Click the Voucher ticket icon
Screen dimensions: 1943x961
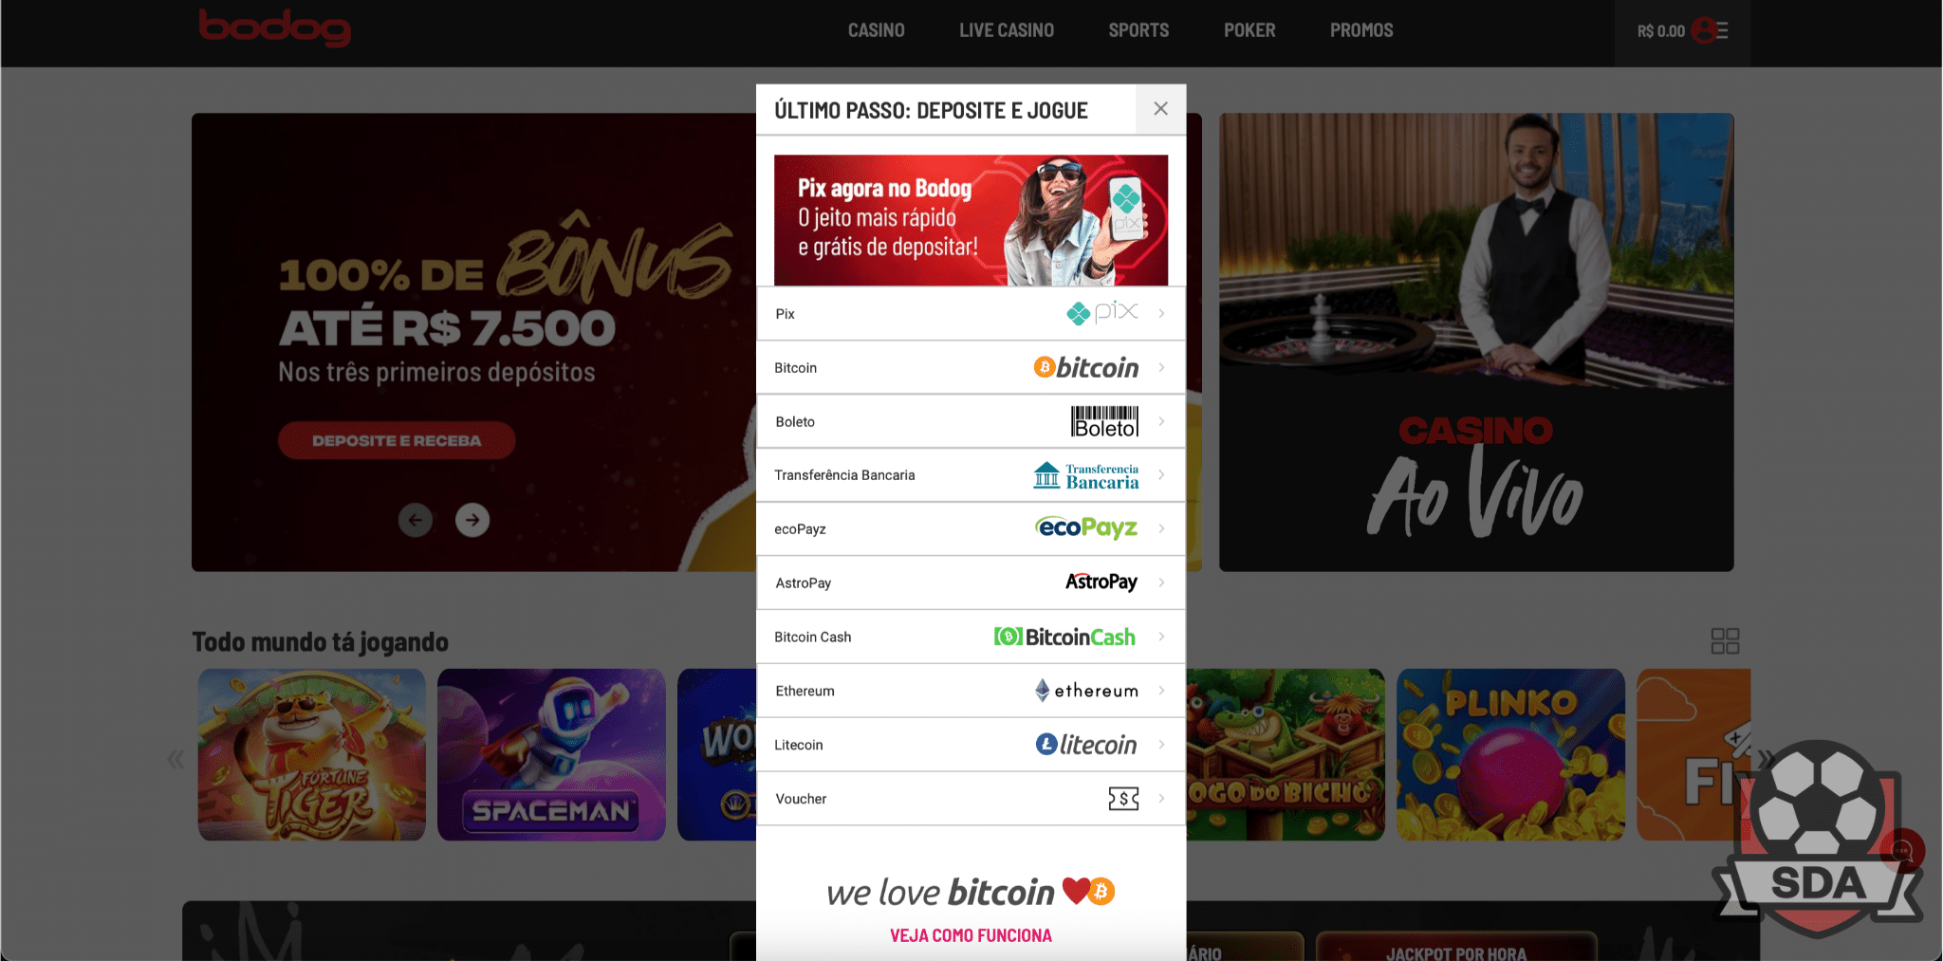pyautogui.click(x=1123, y=799)
